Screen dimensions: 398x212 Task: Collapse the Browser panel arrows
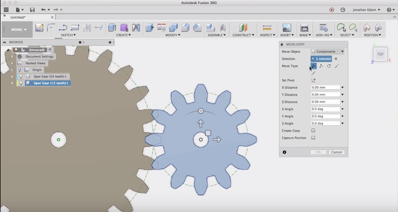[x=5, y=43]
